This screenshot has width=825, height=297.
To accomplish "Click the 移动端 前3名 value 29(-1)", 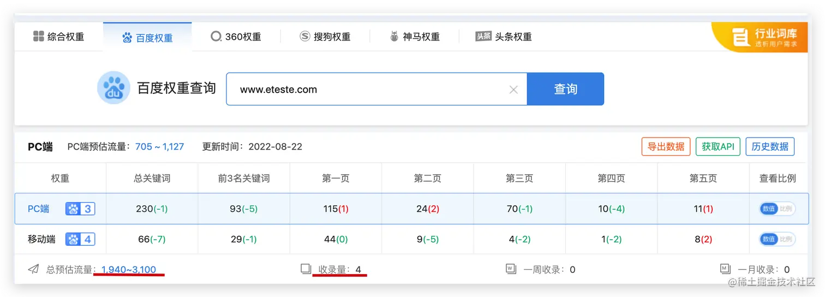I will [x=244, y=239].
